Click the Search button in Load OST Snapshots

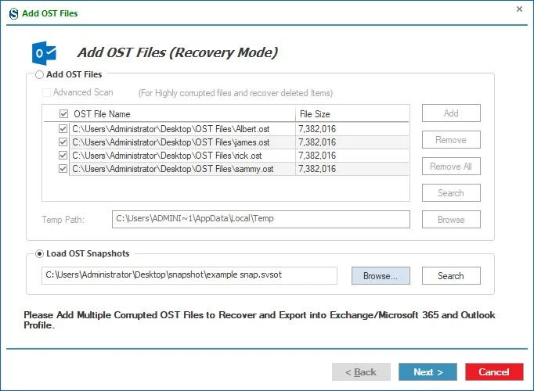pos(451,275)
